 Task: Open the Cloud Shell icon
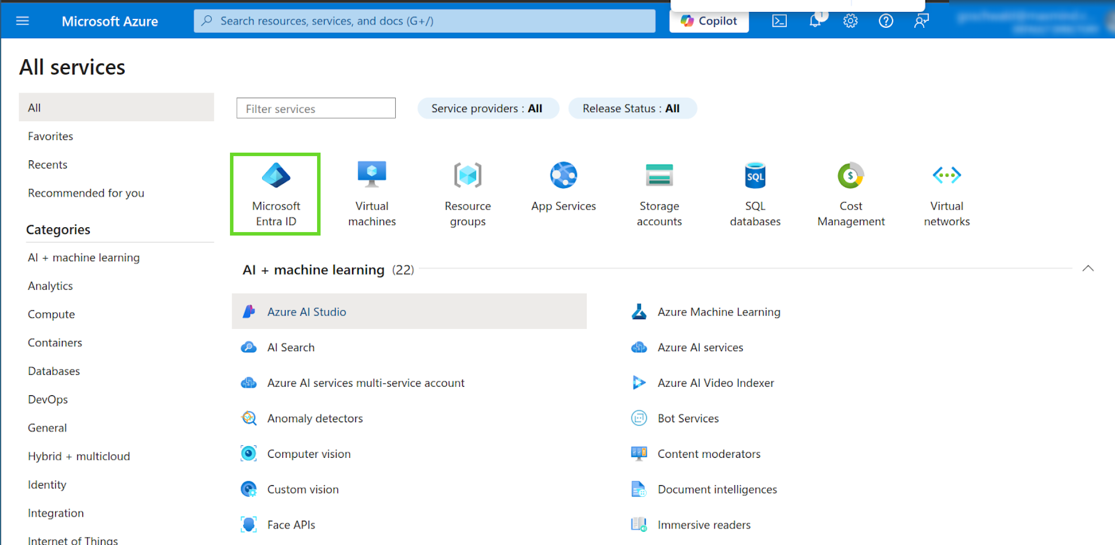pyautogui.click(x=779, y=21)
